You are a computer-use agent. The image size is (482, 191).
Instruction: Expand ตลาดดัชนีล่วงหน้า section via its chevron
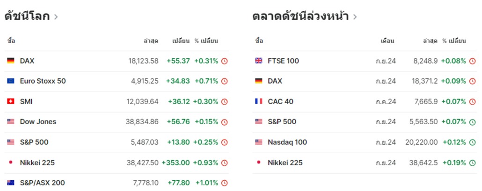pos(355,17)
